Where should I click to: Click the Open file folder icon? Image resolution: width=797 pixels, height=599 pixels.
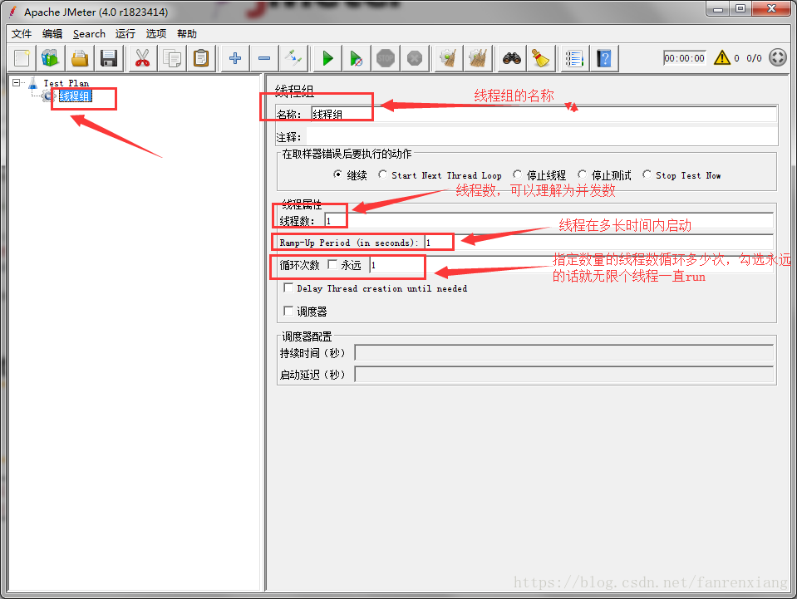click(80, 58)
